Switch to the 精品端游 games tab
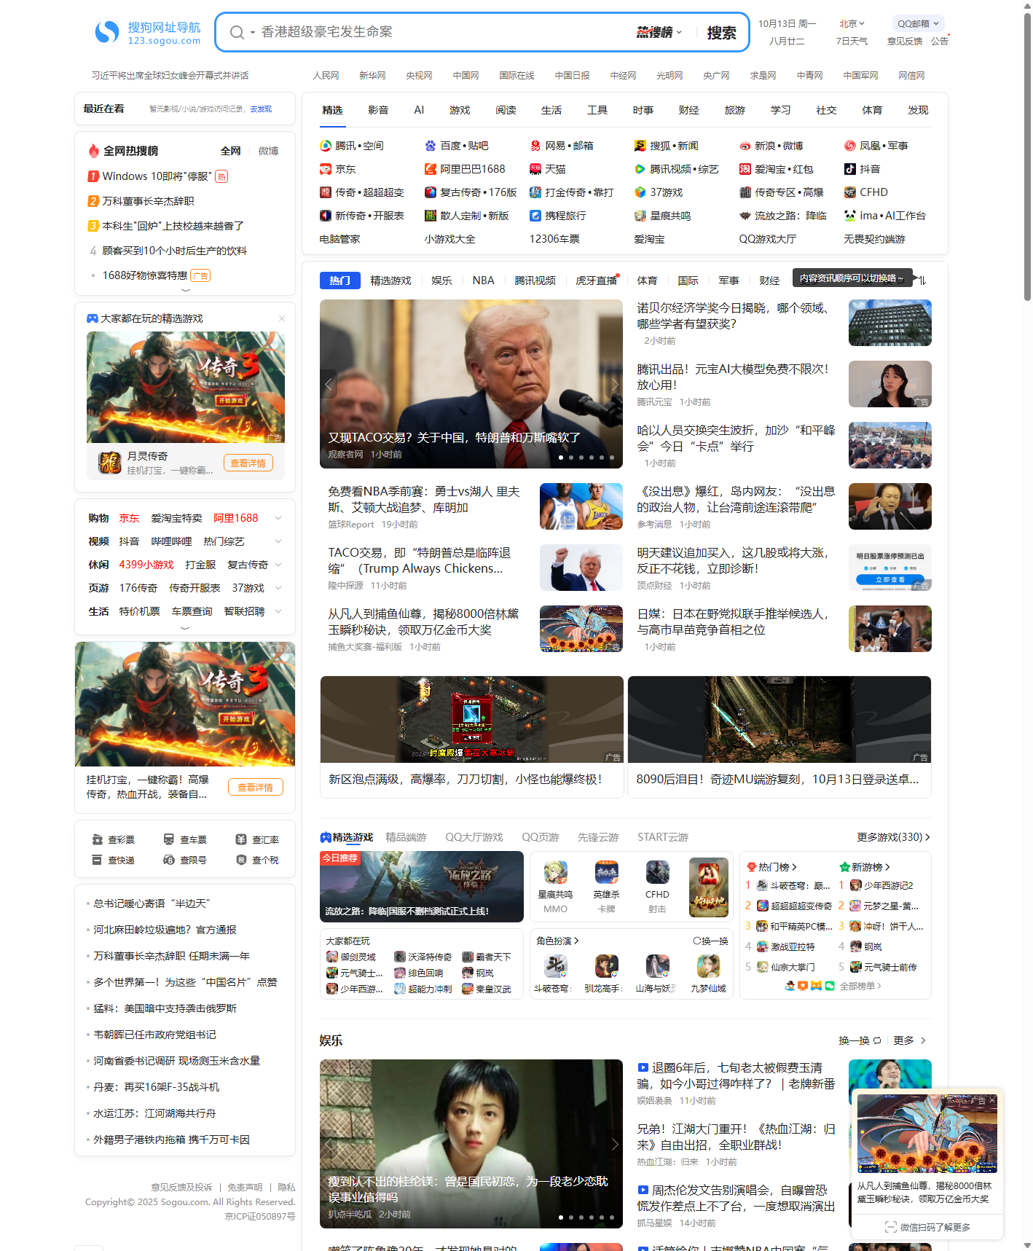 click(406, 837)
